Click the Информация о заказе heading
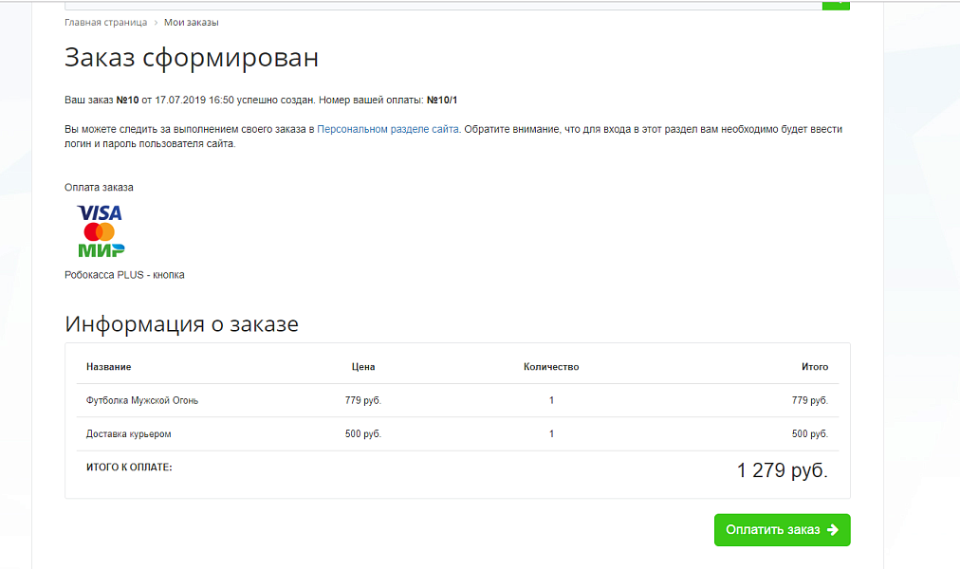This screenshot has width=960, height=569. click(181, 324)
